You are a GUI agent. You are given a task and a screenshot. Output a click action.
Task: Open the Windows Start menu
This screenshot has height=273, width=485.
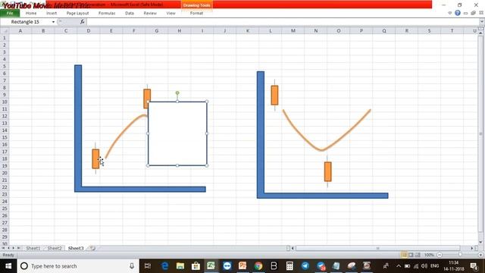click(8, 266)
